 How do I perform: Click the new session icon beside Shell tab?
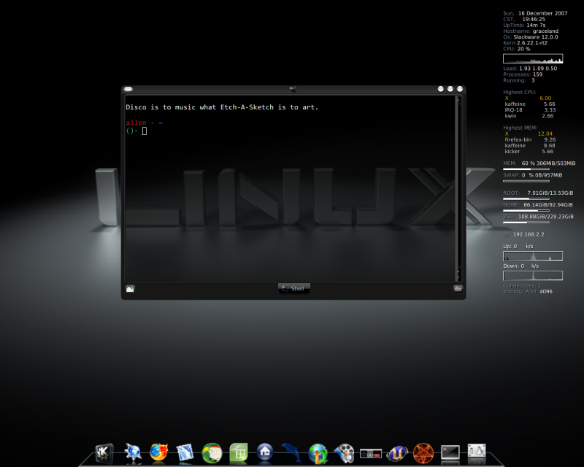click(130, 289)
